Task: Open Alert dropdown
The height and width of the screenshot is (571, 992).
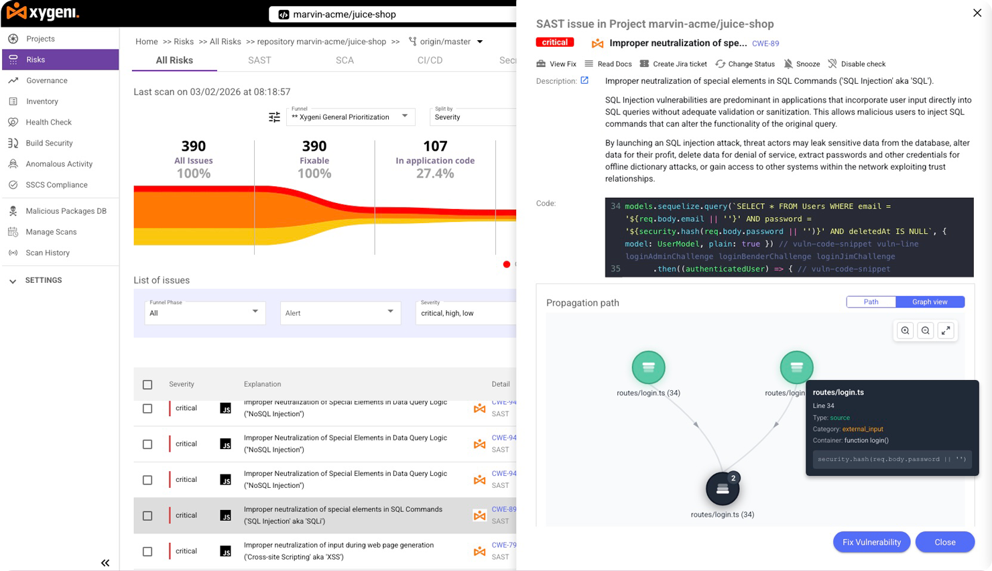Action: (340, 313)
